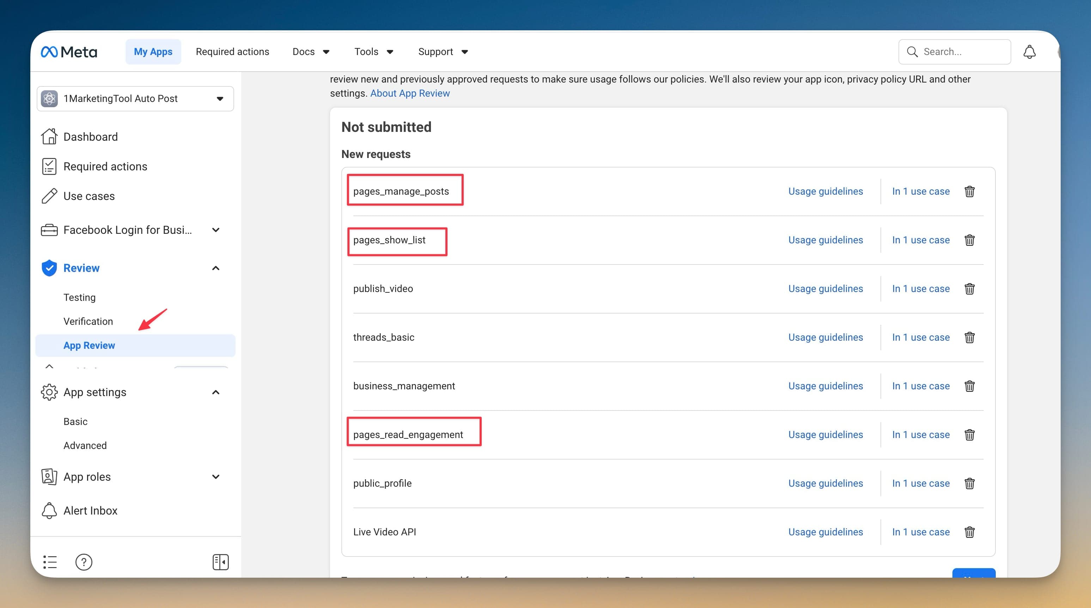This screenshot has height=608, width=1091.
Task: Go to Dashboard in sidebar
Action: click(x=91, y=136)
